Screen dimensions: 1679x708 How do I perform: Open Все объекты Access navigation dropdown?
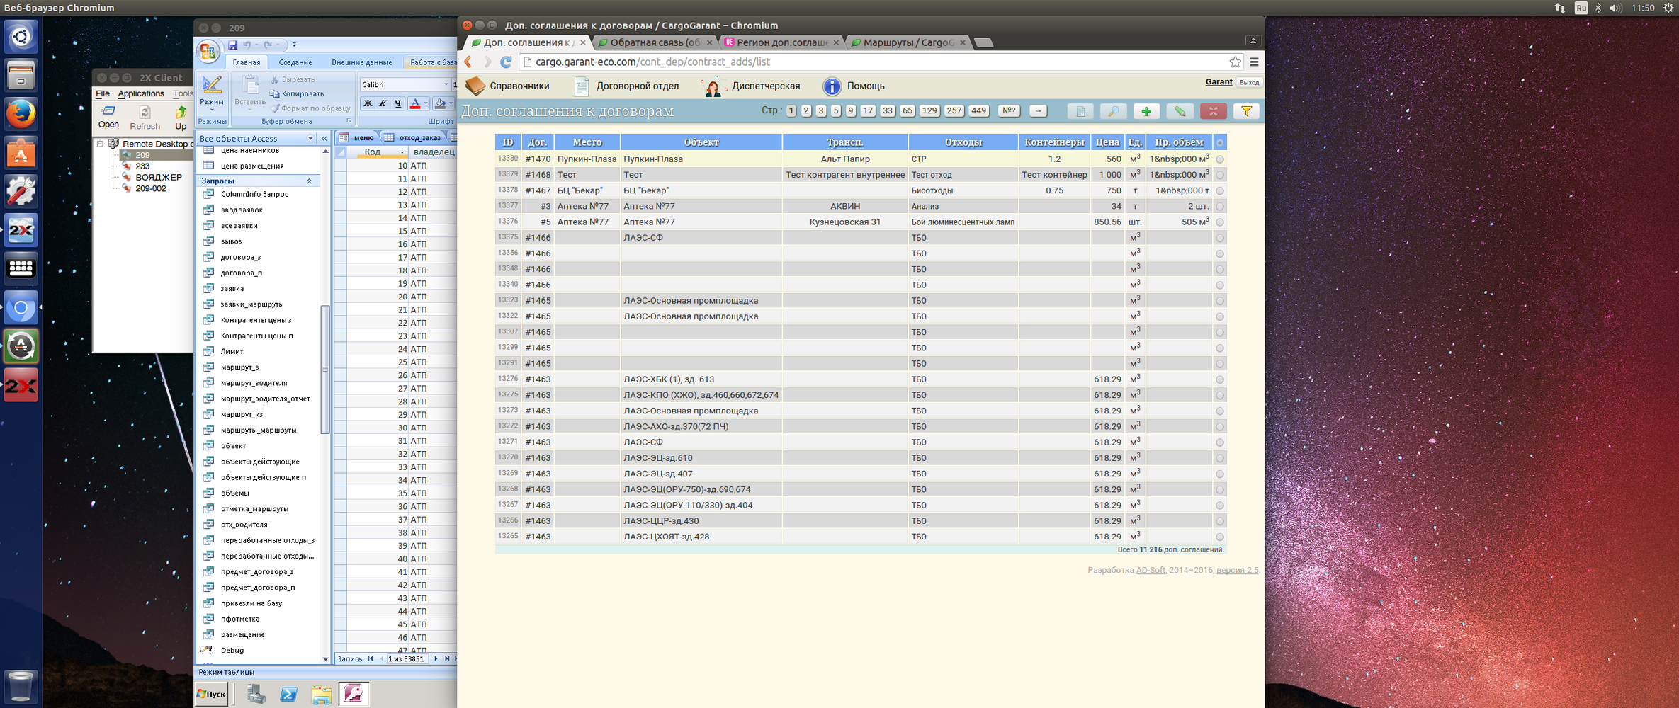pyautogui.click(x=310, y=138)
